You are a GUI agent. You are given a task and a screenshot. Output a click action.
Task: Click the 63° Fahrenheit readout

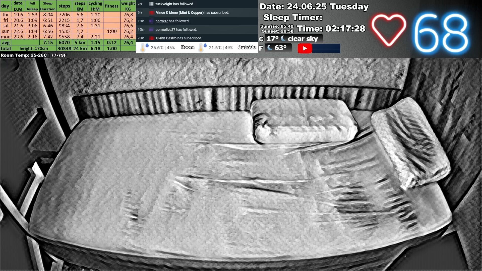(278, 48)
